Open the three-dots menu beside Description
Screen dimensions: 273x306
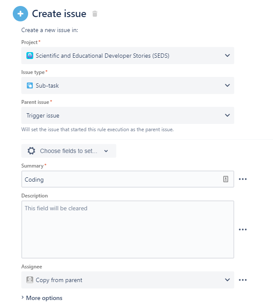tap(243, 229)
